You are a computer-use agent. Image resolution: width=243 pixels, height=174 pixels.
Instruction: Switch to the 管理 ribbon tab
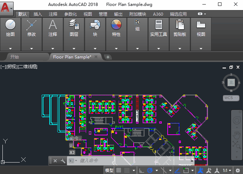[x=103, y=14]
